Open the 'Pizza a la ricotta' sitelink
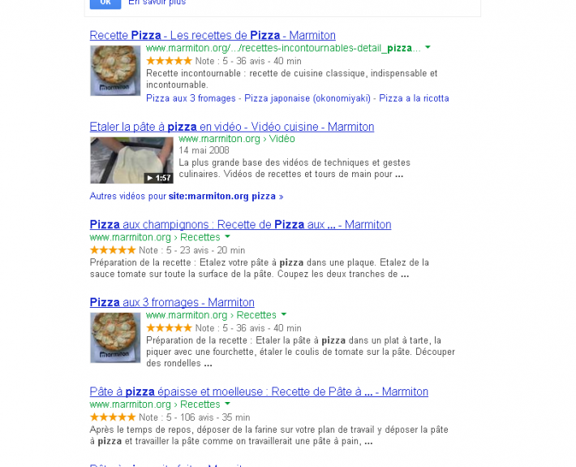The height and width of the screenshot is (467, 576). pyautogui.click(x=414, y=98)
